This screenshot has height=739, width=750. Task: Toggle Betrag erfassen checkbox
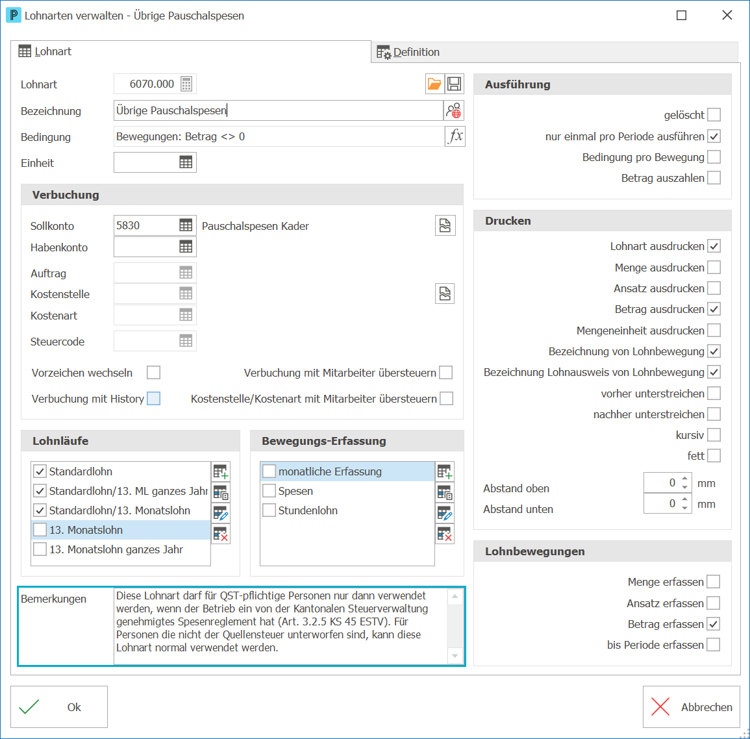pos(713,624)
